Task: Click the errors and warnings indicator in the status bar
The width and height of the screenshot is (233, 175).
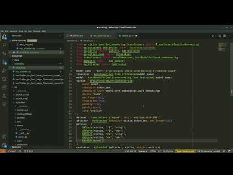Action: point(29,151)
